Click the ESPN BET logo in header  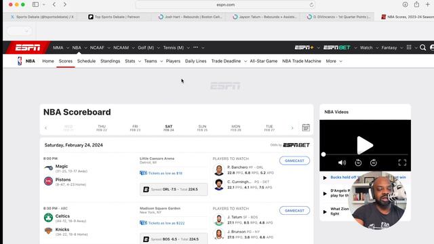337,47
